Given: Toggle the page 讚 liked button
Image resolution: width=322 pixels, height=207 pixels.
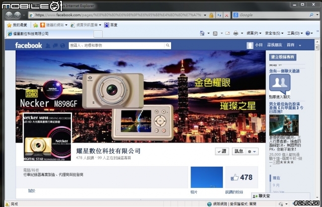Looking at the screenshot, I should pyautogui.click(x=222, y=152).
